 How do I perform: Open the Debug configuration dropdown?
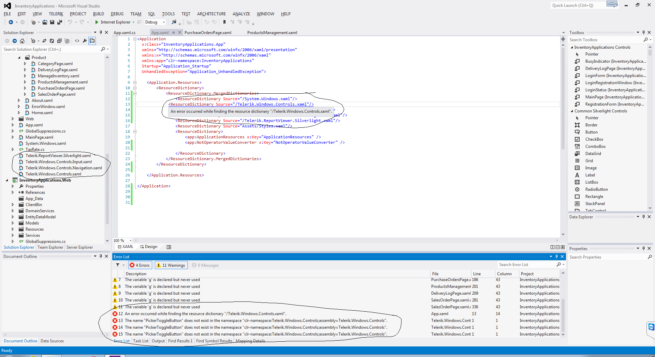click(x=164, y=22)
